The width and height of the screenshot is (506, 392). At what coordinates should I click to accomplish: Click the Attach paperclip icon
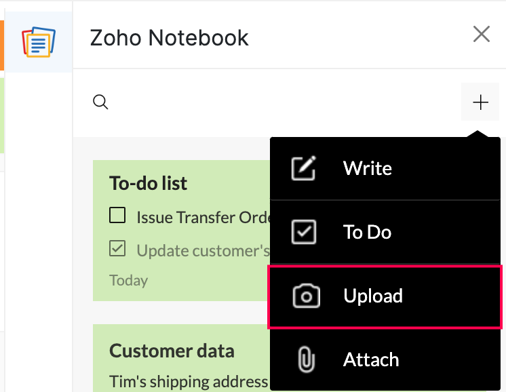point(306,359)
